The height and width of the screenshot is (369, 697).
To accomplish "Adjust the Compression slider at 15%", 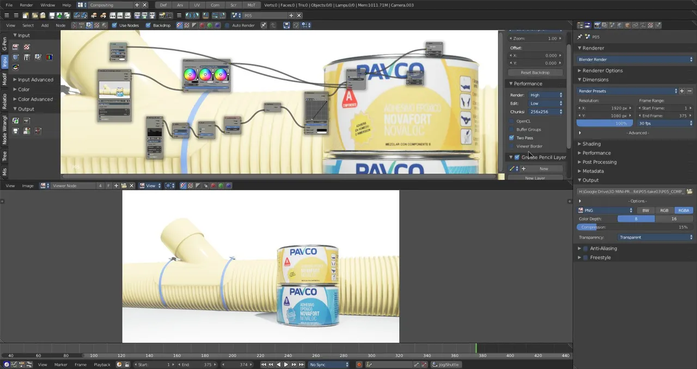I will click(x=635, y=227).
